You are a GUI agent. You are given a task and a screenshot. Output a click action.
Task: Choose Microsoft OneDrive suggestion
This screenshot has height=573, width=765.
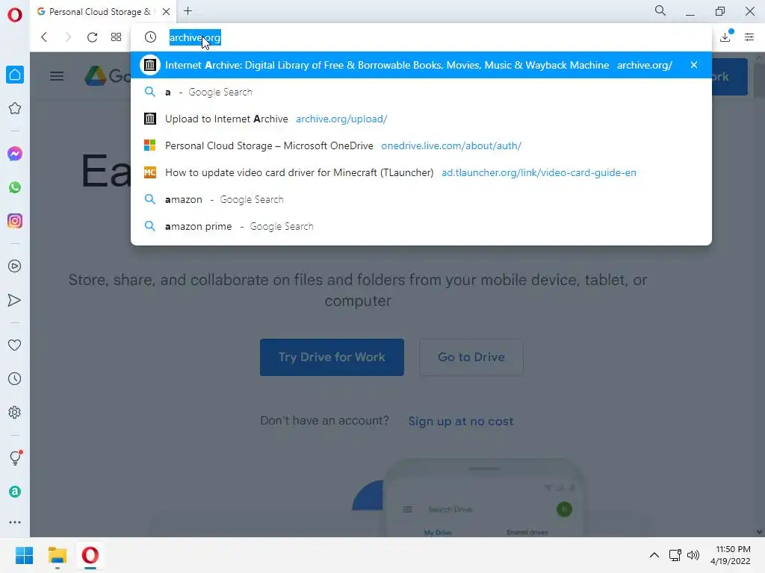pyautogui.click(x=421, y=145)
